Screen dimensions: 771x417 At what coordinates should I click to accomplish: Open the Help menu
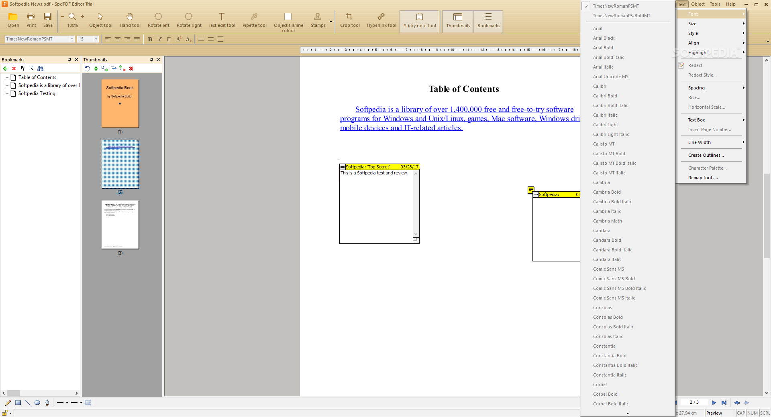click(x=731, y=4)
